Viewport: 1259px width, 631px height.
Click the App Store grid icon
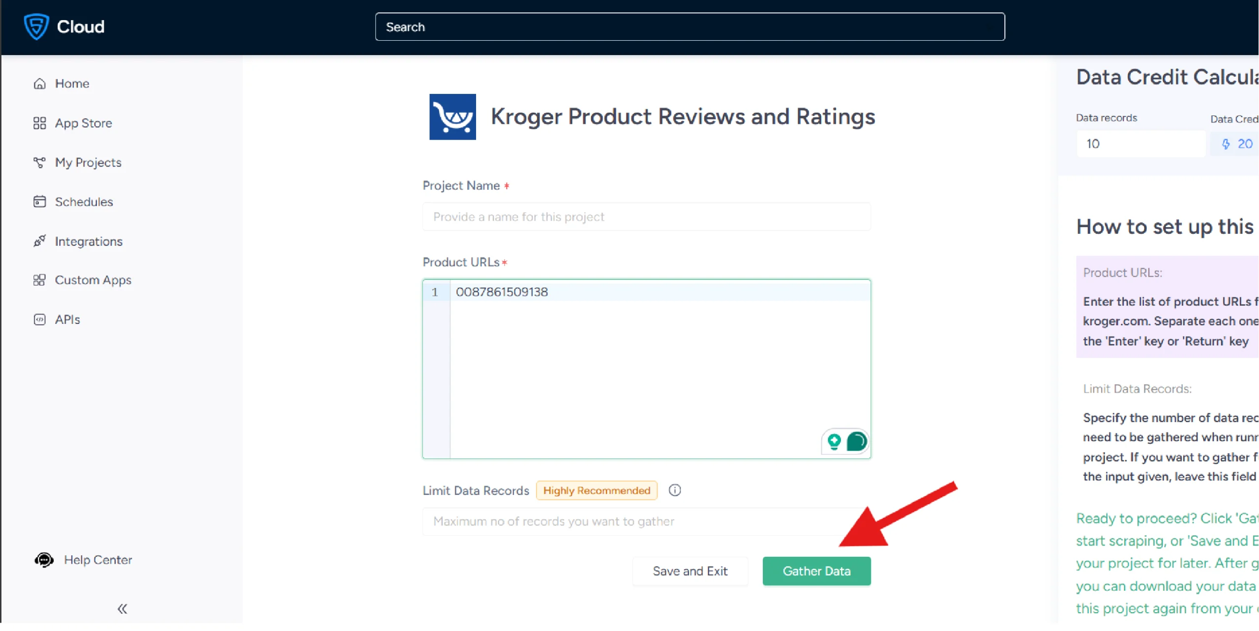(x=40, y=123)
